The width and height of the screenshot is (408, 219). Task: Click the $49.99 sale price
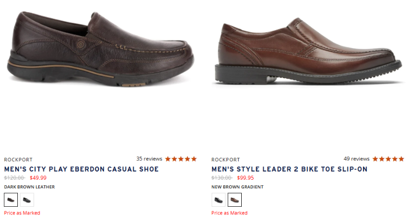click(38, 178)
